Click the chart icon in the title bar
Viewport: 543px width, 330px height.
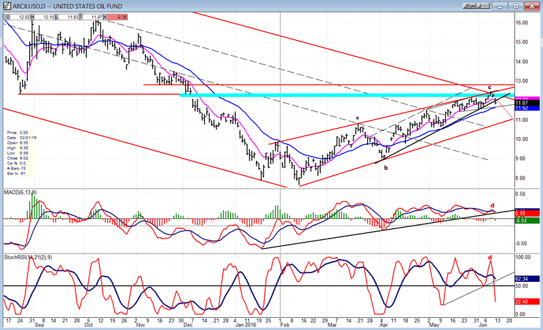tap(5, 5)
